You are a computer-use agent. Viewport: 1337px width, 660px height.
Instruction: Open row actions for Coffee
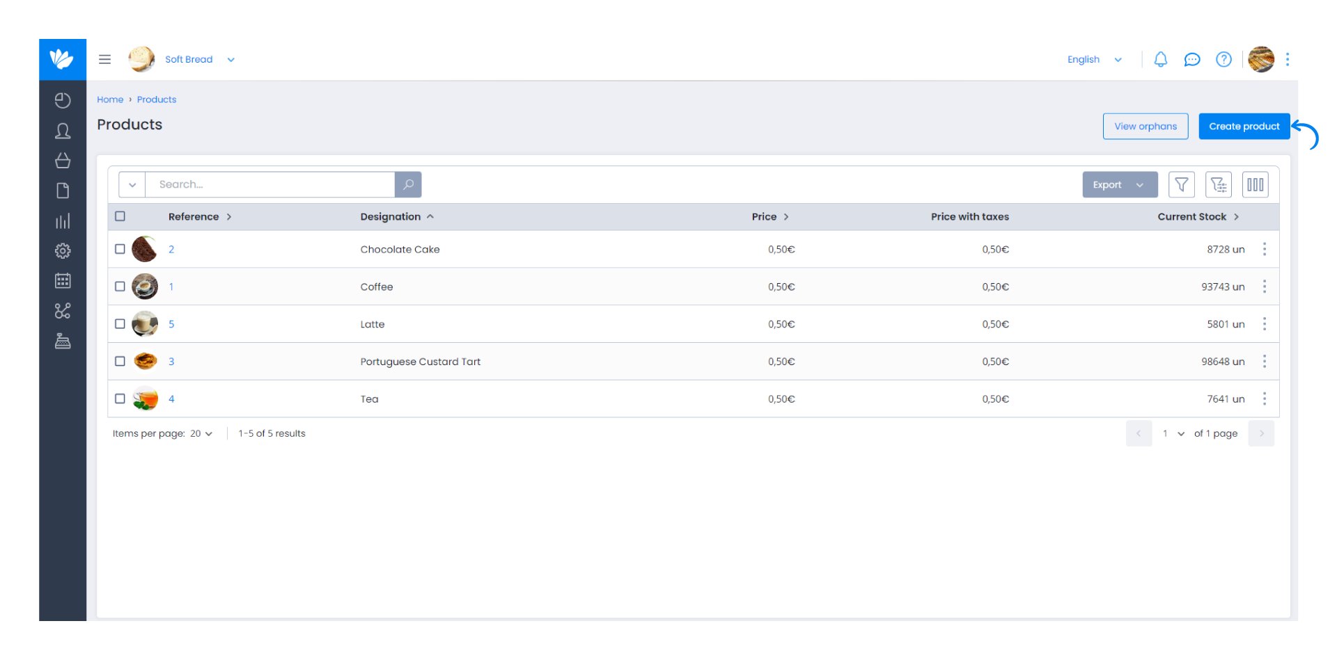1265,287
